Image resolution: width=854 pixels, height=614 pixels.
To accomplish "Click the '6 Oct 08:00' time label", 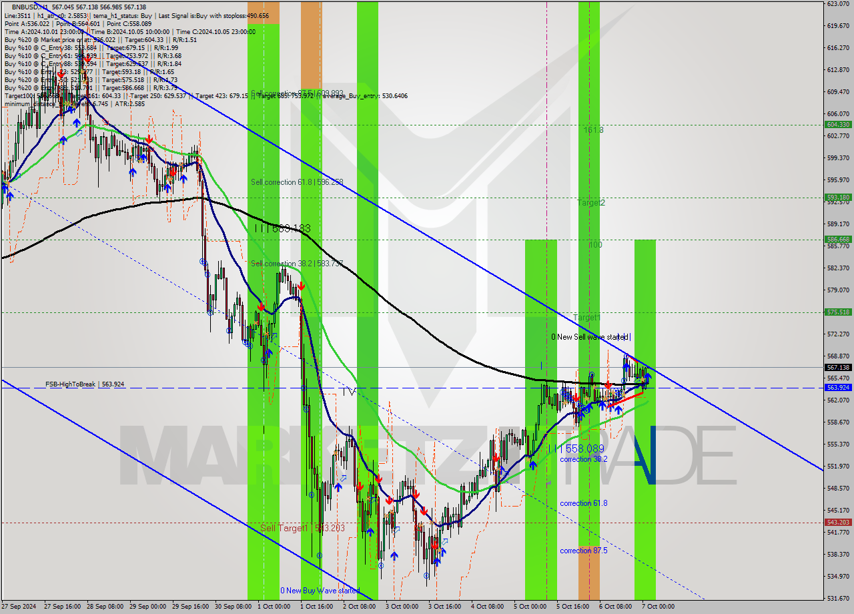I will pos(615,607).
